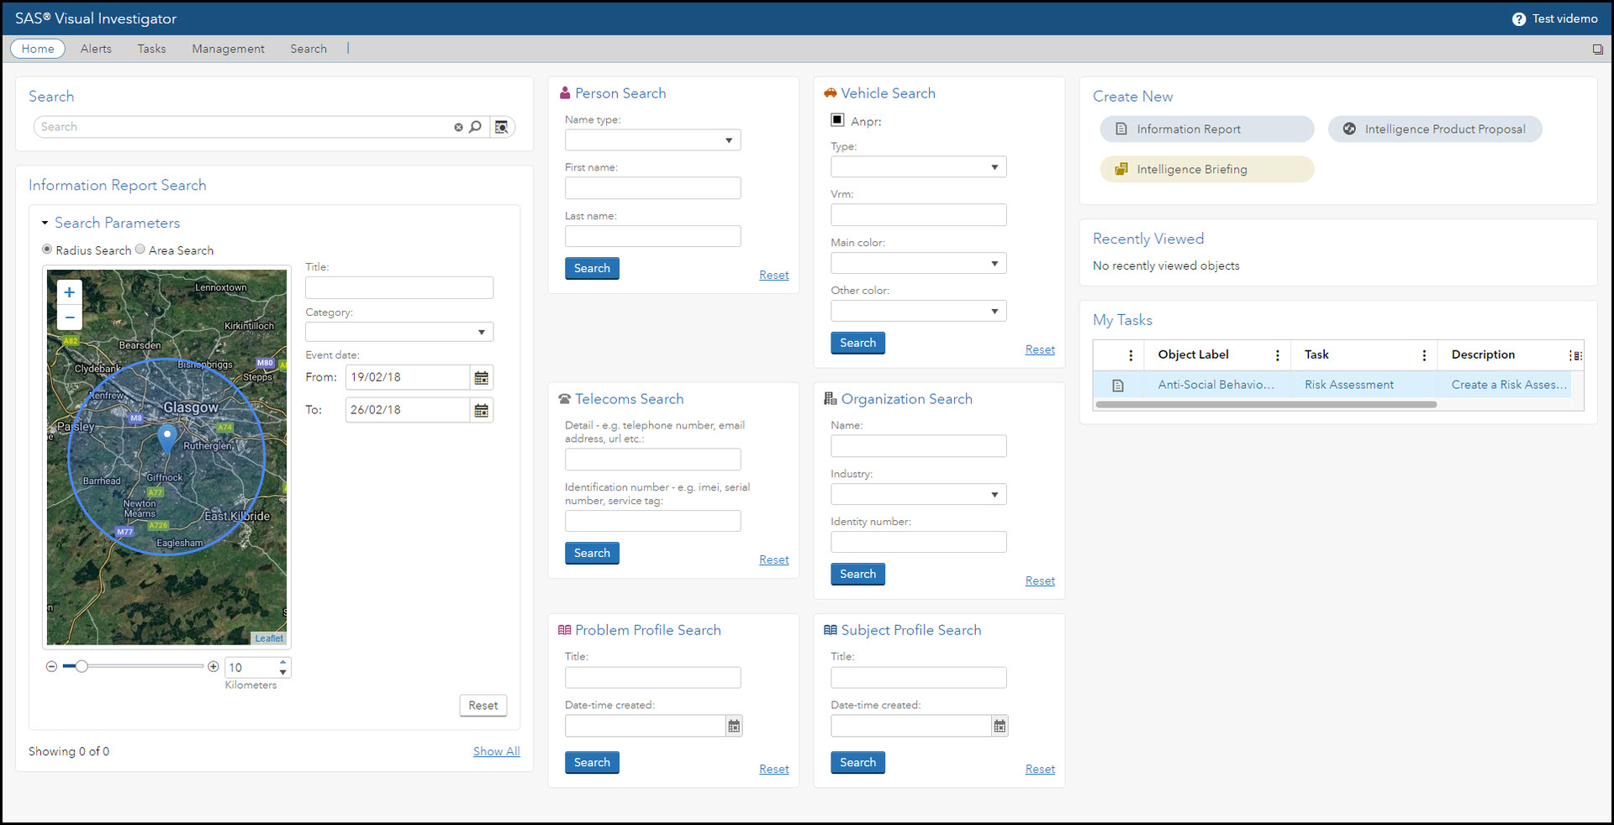Open the Name type dropdown in Person Search
This screenshot has height=825, width=1614.
tap(728, 139)
